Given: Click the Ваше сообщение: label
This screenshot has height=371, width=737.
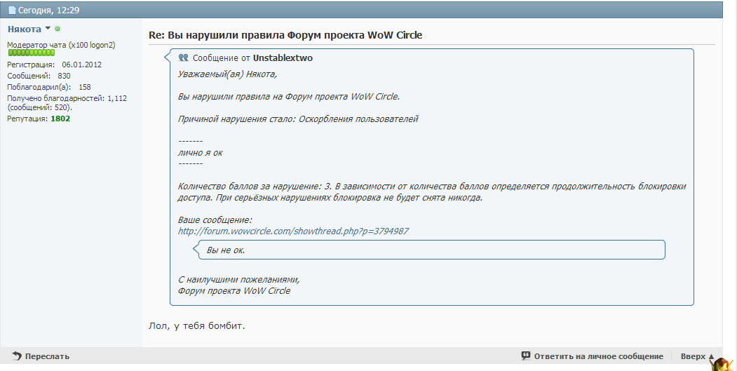Looking at the screenshot, I should 215,220.
